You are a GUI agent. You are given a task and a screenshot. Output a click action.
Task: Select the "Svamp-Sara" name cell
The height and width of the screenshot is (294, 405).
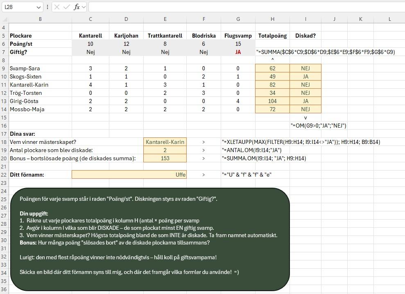[x=40, y=68]
